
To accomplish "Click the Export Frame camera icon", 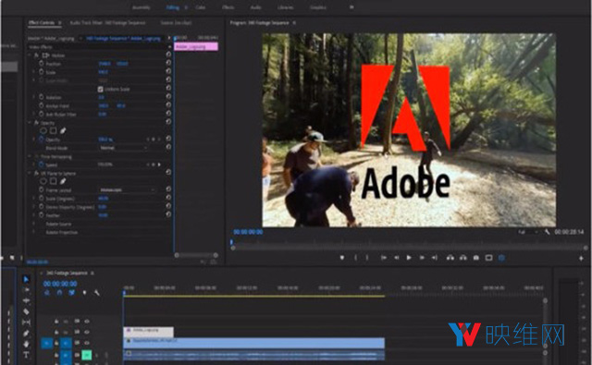I will click(476, 258).
